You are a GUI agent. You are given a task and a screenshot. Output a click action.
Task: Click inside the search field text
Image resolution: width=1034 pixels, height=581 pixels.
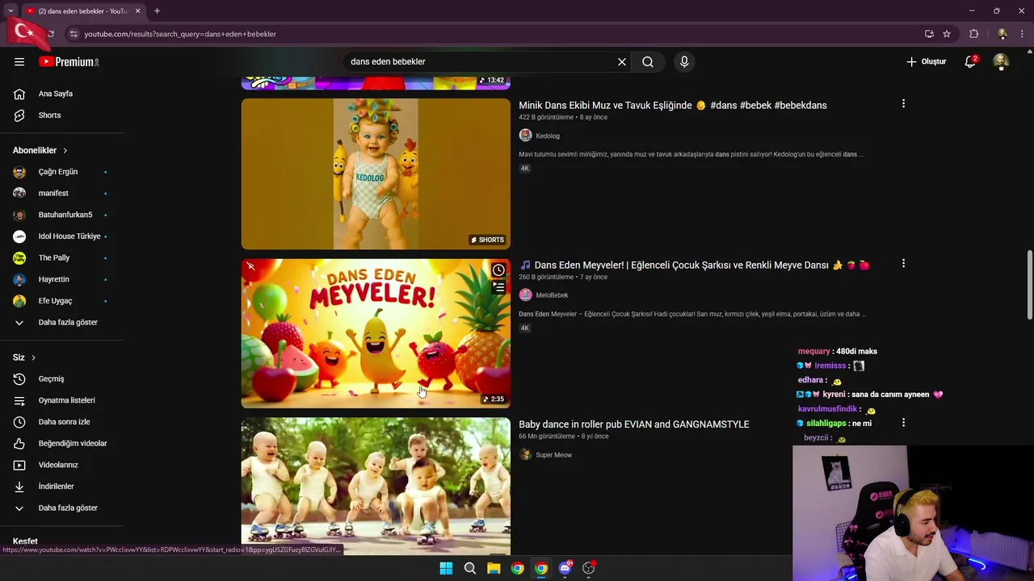tap(388, 61)
